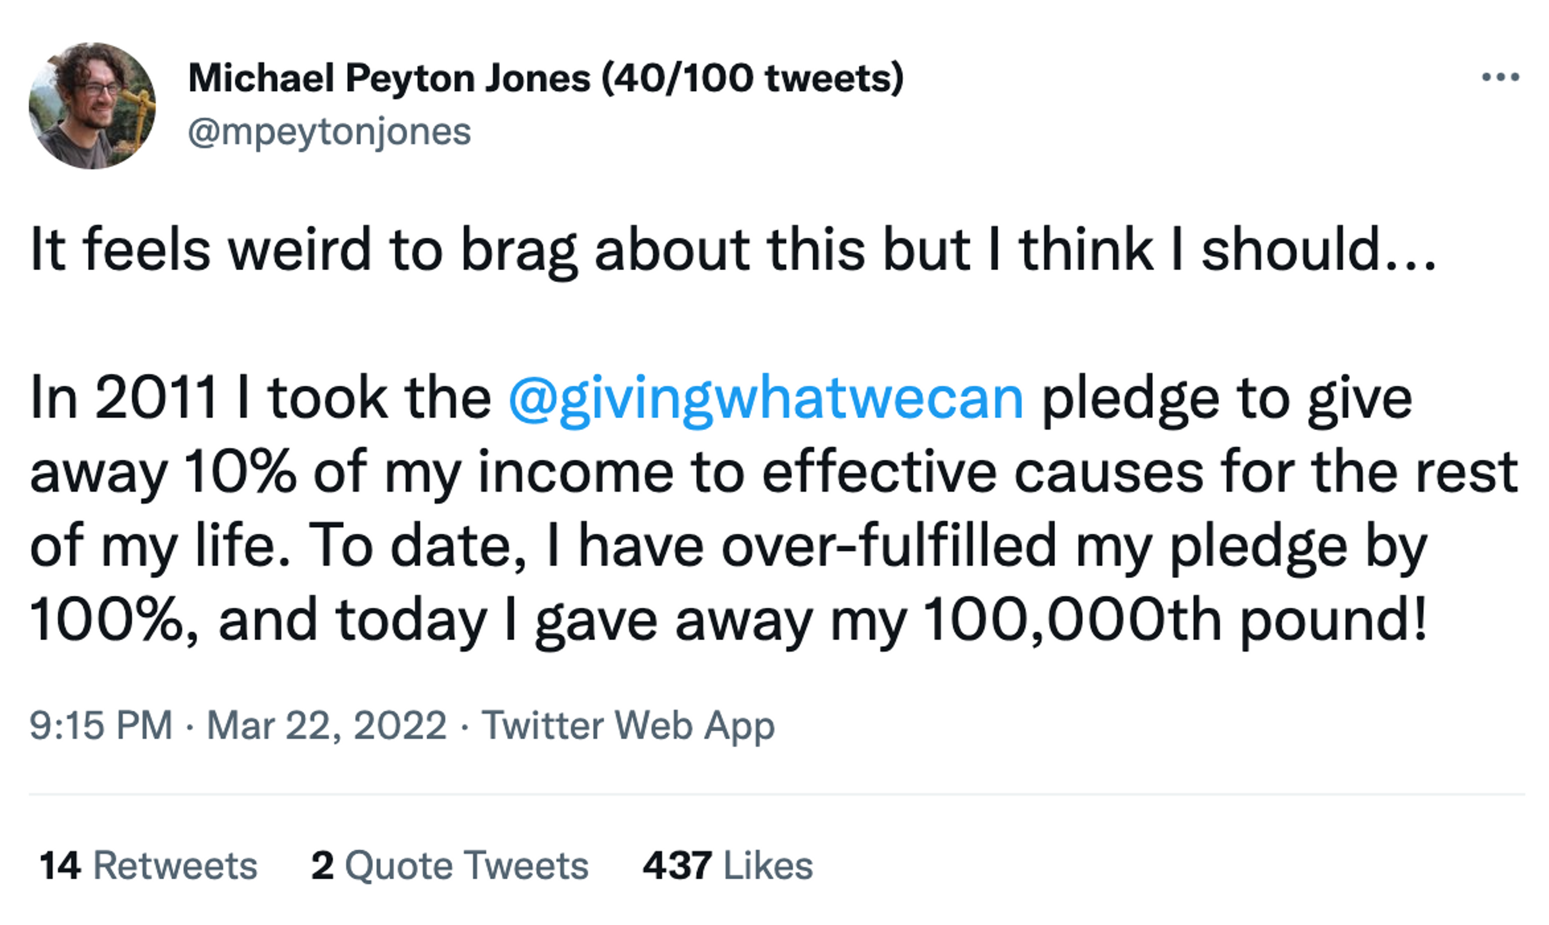This screenshot has width=1549, height=925.
Task: Click the word Likes
Action: tap(768, 866)
